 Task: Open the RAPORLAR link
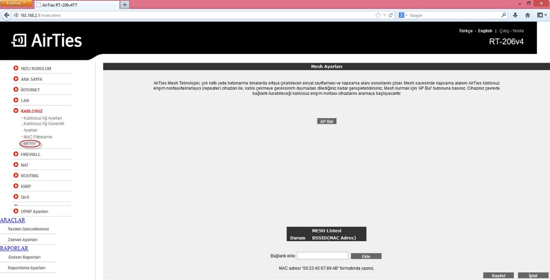click(14, 249)
